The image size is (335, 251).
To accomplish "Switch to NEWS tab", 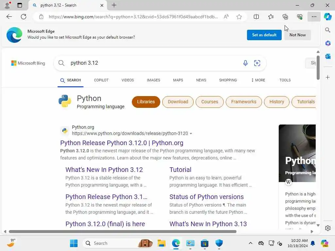I will click(201, 80).
